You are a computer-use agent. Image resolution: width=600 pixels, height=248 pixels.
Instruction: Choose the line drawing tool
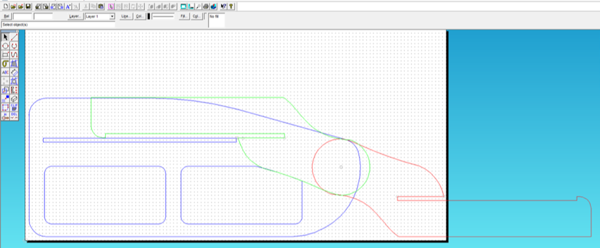(x=14, y=37)
